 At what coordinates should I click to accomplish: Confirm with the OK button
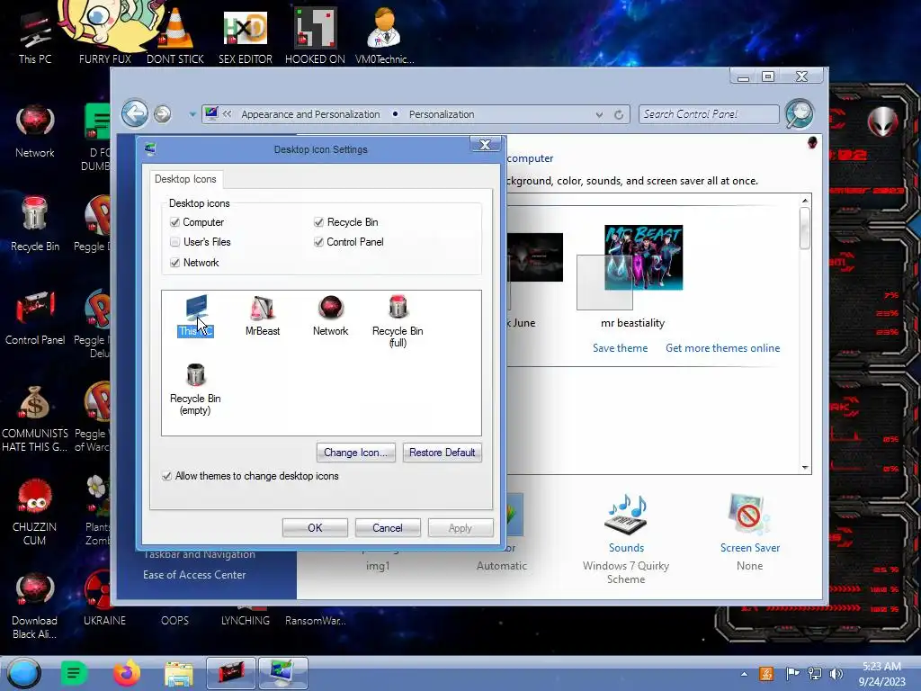pos(315,527)
